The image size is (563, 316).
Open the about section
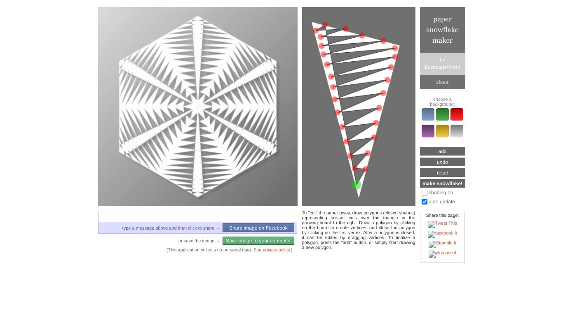[x=442, y=82]
